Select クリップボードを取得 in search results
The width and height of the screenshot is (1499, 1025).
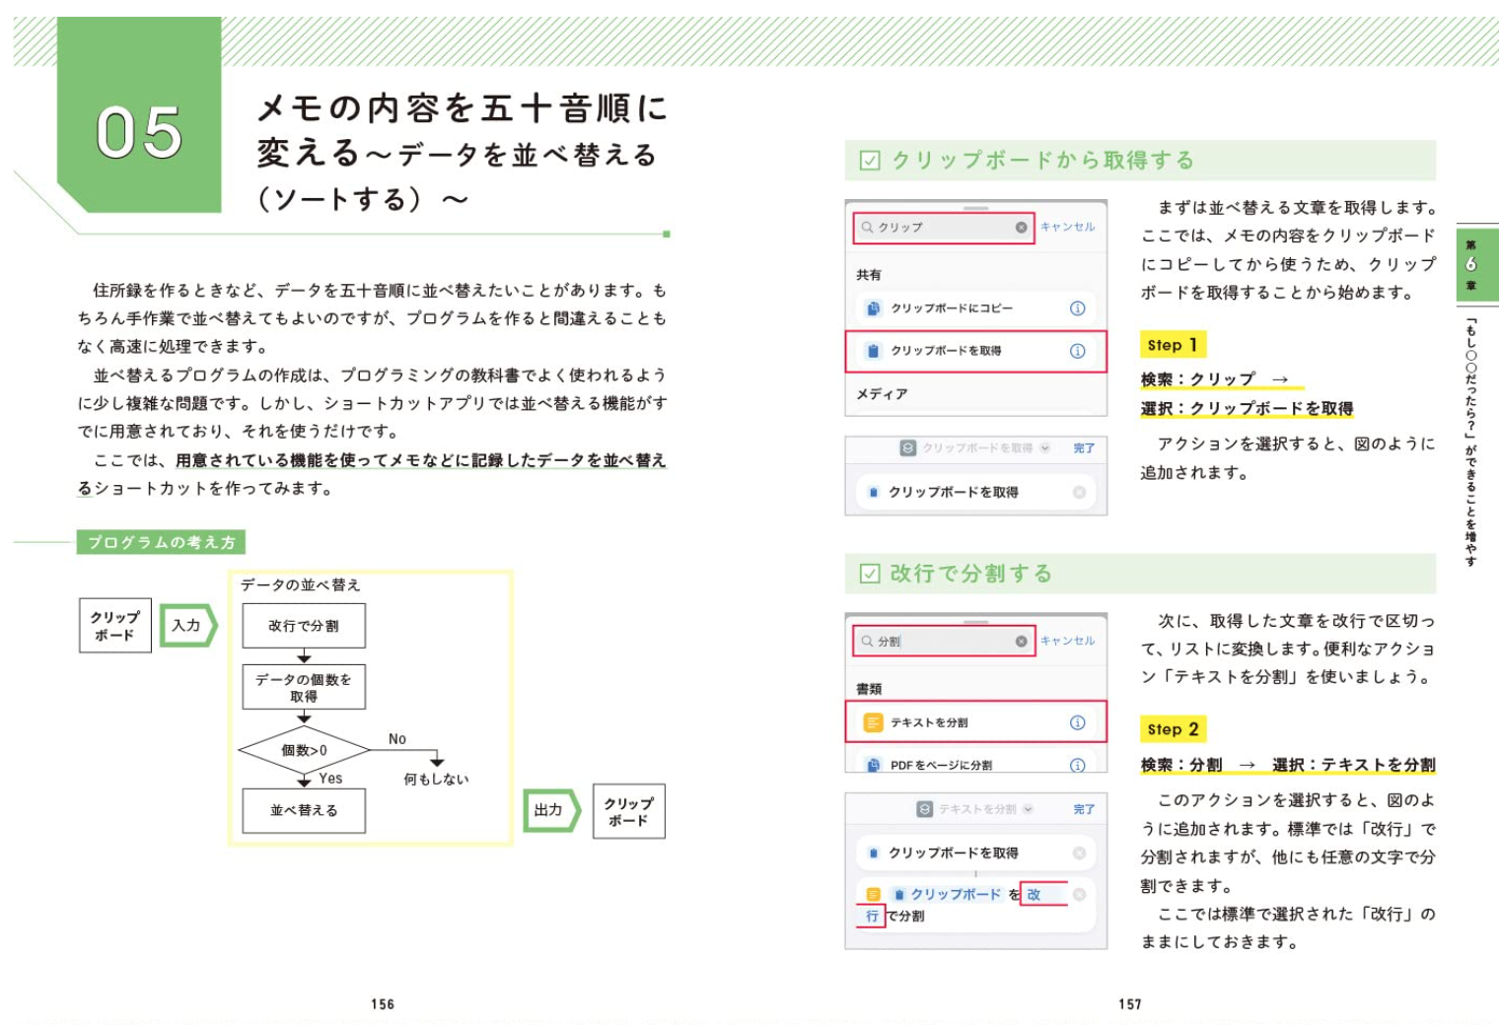946,351
